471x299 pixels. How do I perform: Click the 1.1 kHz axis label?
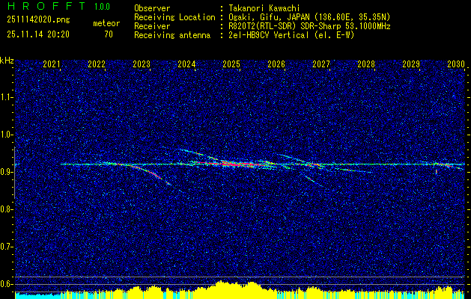(6, 97)
